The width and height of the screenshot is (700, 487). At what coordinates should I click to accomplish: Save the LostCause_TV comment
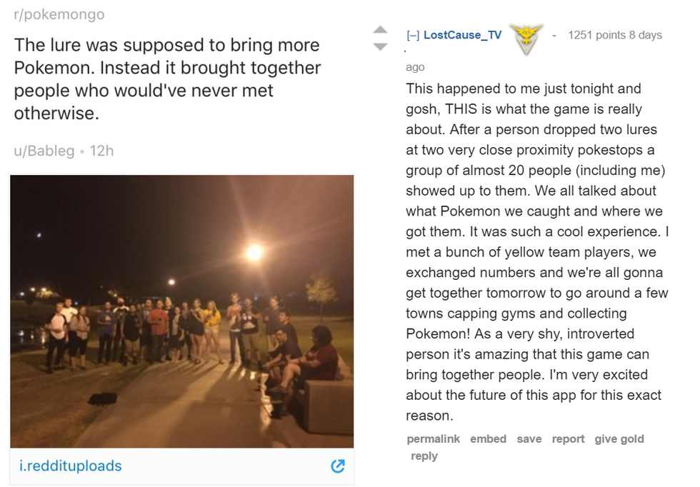tap(529, 439)
